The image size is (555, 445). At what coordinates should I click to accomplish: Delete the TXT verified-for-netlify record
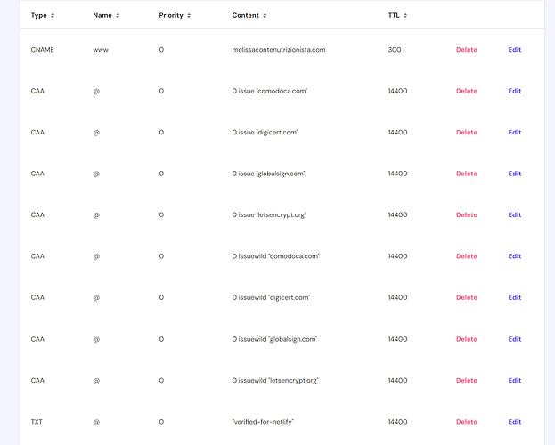466,422
